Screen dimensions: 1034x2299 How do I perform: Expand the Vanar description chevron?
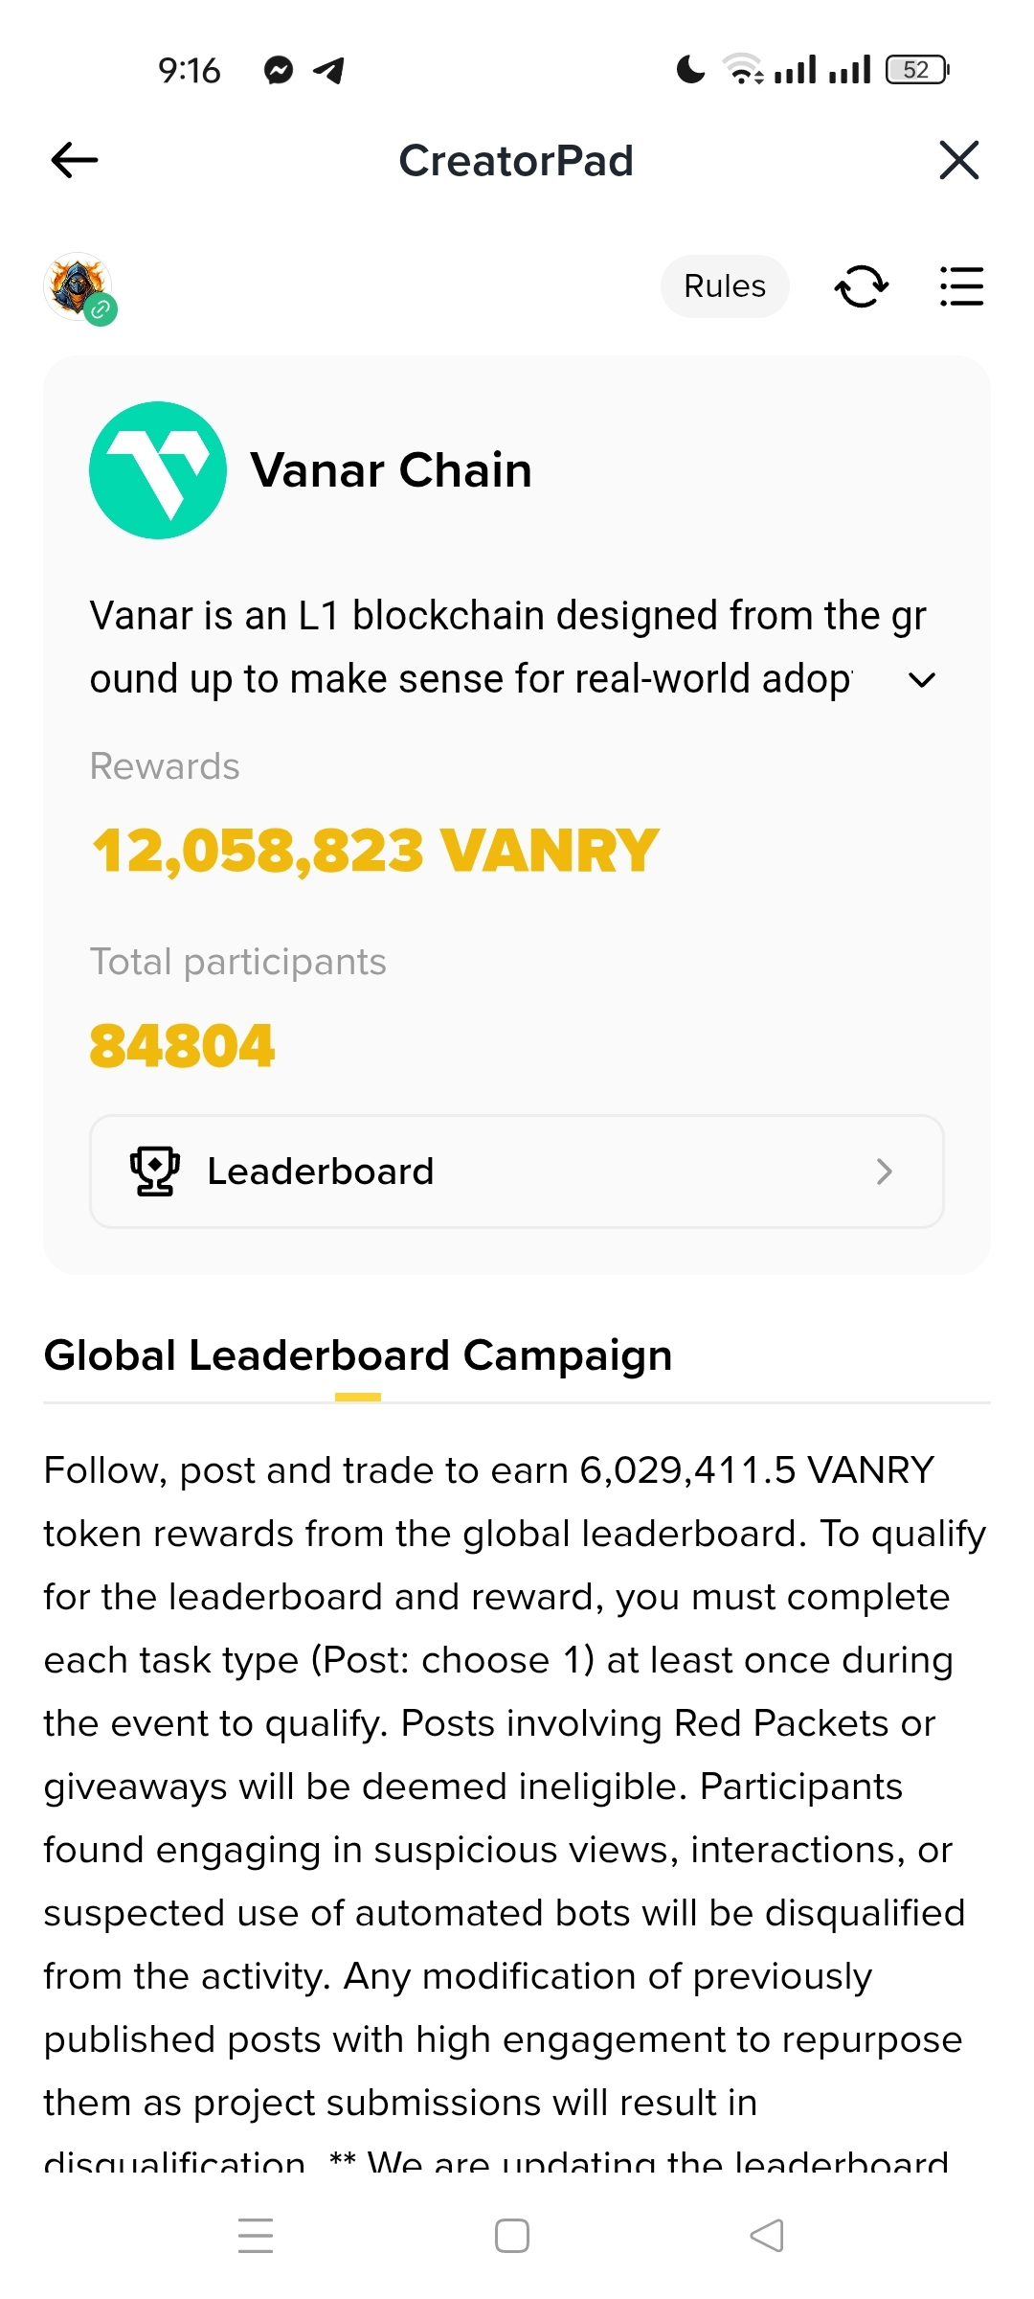point(921,680)
